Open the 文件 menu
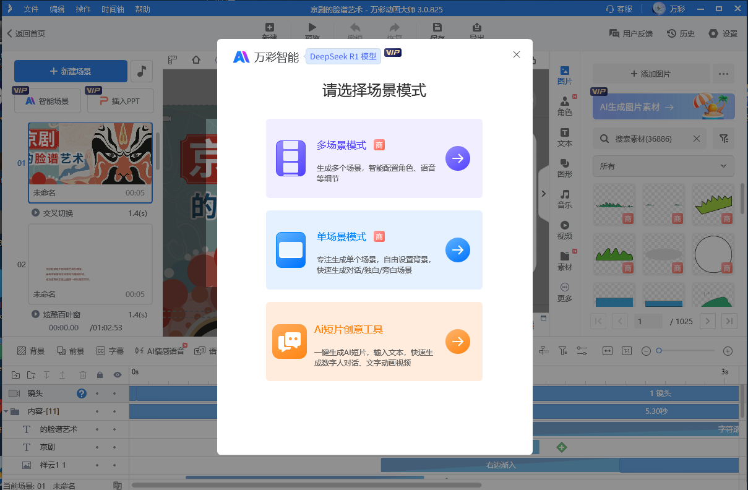Screen dimensions: 748x490 tap(31, 9)
